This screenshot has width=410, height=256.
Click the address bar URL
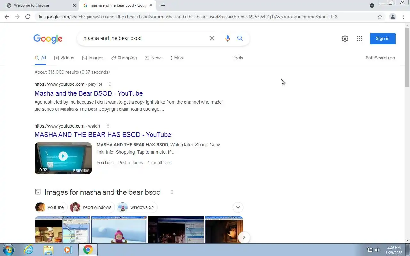pyautogui.click(x=191, y=17)
